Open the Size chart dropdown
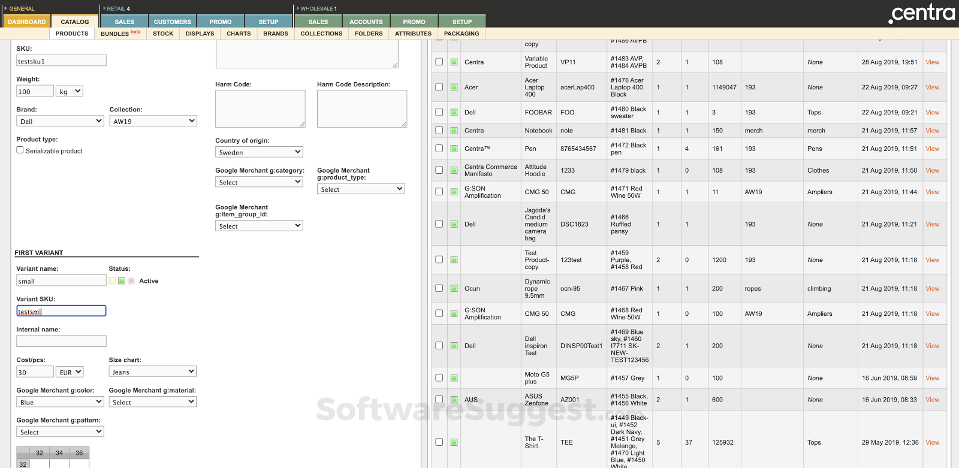 (152, 372)
